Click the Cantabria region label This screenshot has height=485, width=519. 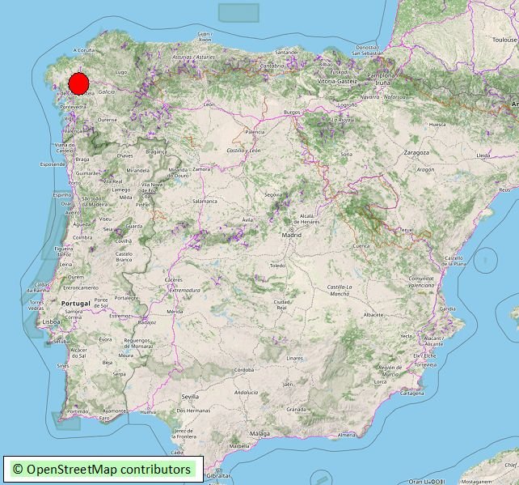point(272,66)
